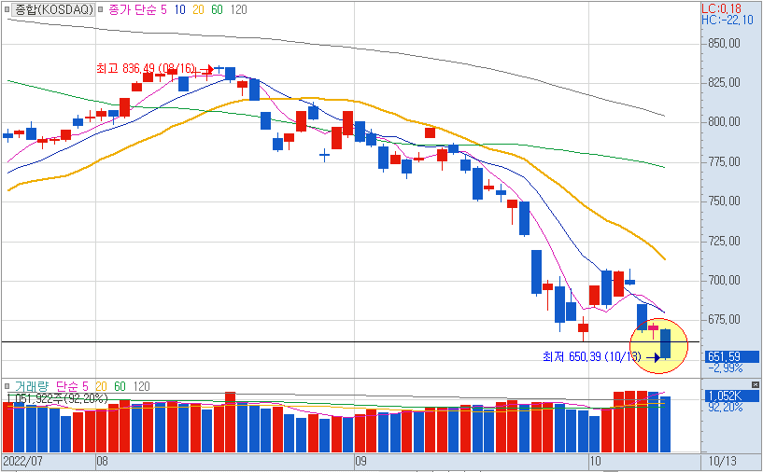Click the square marker before 거래량

coord(7,386)
